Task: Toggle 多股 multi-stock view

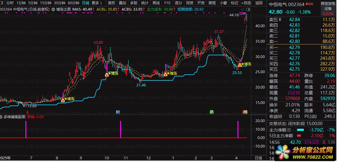Action: click(133, 3)
